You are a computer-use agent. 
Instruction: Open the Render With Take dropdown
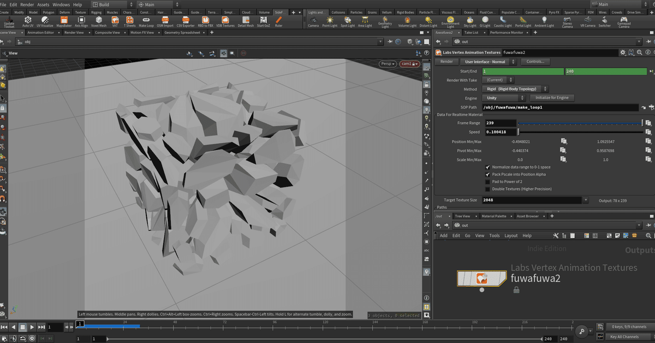[x=497, y=80]
